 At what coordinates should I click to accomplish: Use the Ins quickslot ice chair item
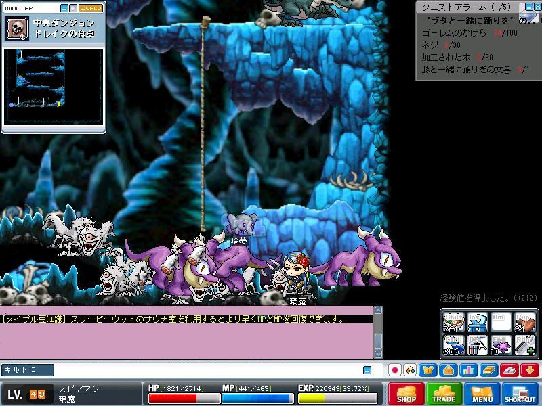[x=478, y=323]
